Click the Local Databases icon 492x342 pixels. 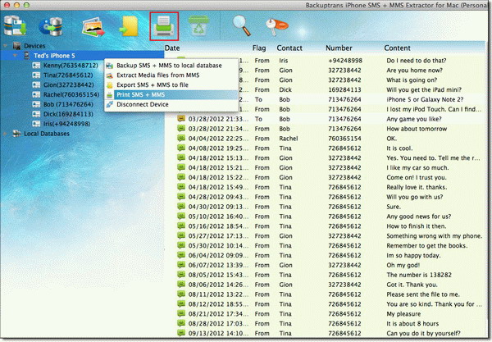point(16,134)
